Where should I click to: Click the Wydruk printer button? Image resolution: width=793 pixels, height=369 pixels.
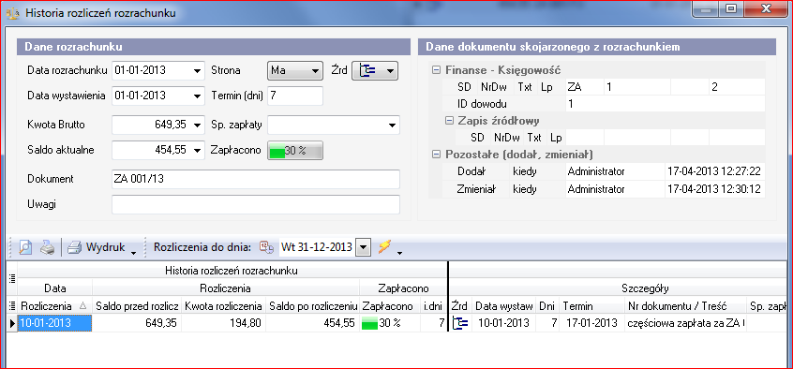click(x=97, y=247)
